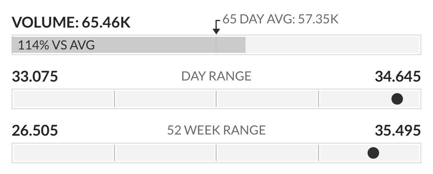
Task: Click third quarter segment of day range bar
Action: 267,99
